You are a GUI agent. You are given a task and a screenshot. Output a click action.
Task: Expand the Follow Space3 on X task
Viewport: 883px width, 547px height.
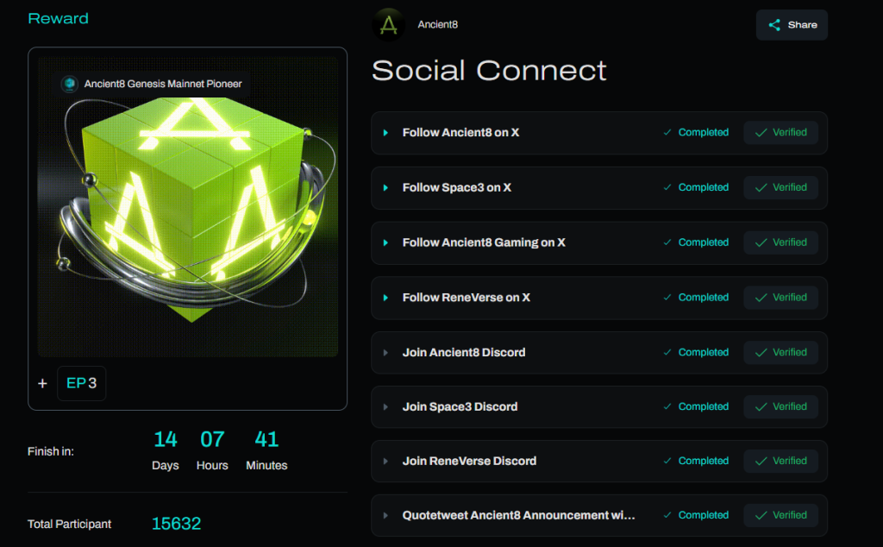(x=385, y=187)
